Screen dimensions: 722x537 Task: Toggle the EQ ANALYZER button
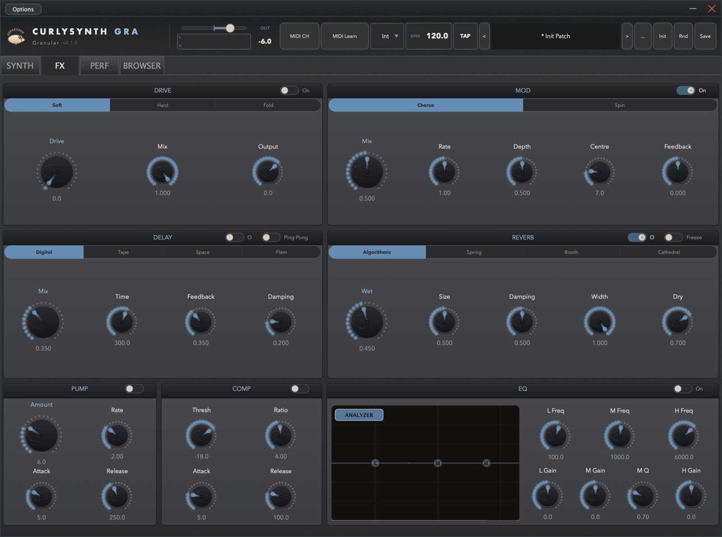[359, 415]
